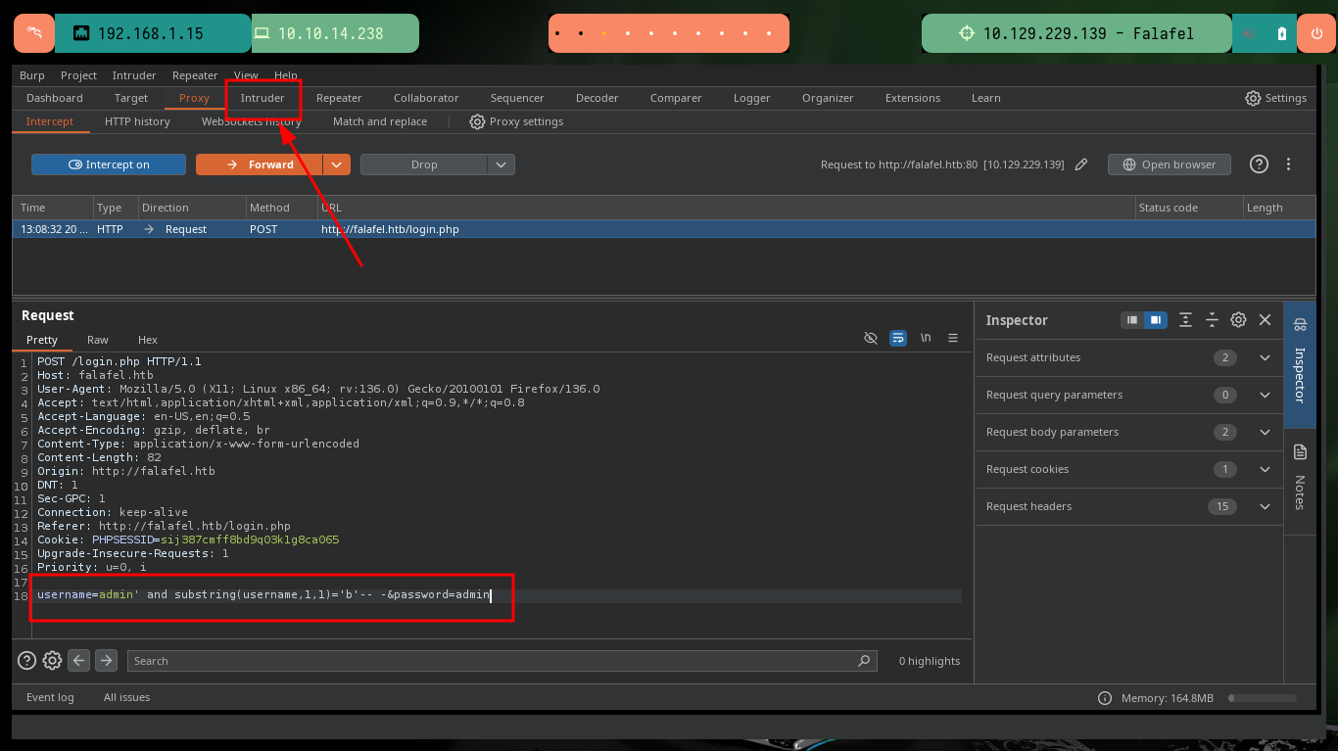
Task: Switch to the Target tab
Action: point(130,98)
